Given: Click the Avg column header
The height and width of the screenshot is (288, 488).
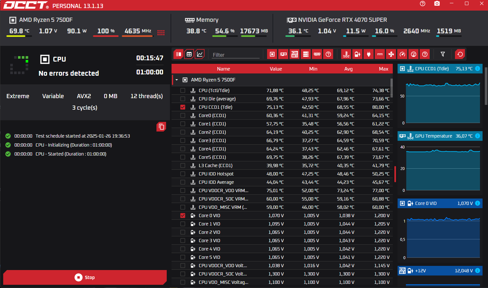Looking at the screenshot, I should coord(348,69).
